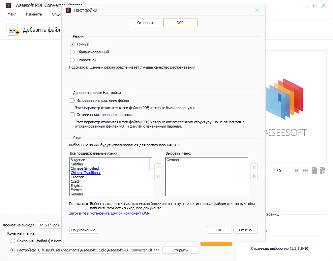The width and height of the screenshot is (333, 261).
Task: Add selected language with the plus icon
Action: coord(158,167)
